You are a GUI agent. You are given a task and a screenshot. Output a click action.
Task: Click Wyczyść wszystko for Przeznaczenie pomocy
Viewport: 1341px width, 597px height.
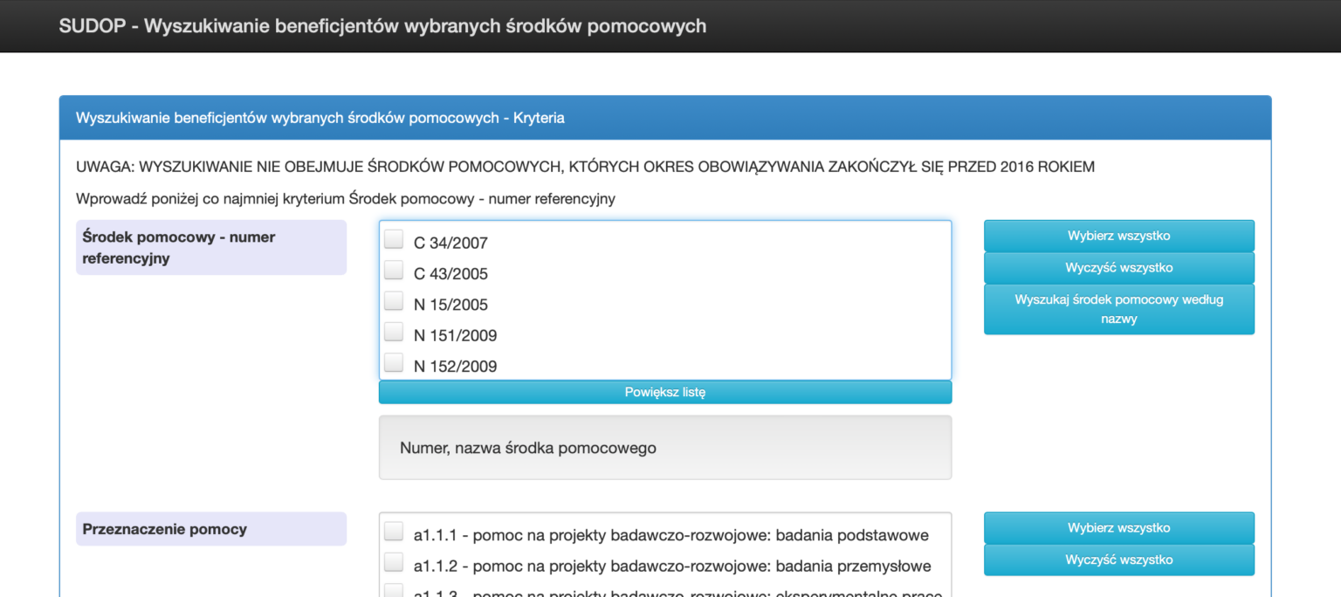click(1118, 559)
